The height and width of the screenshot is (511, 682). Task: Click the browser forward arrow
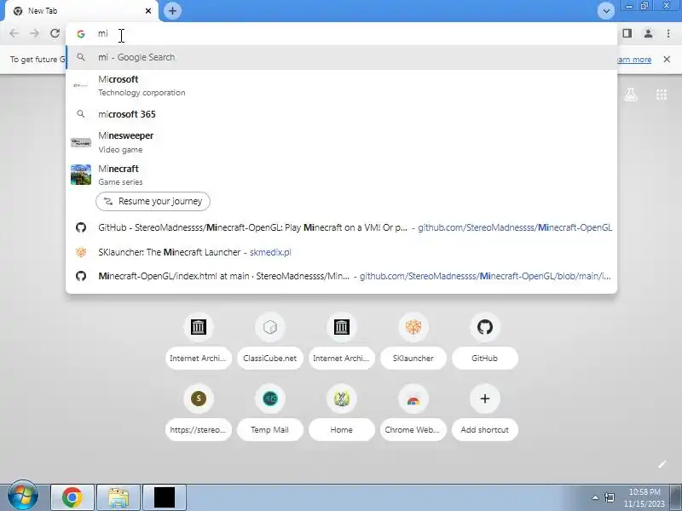[34, 33]
